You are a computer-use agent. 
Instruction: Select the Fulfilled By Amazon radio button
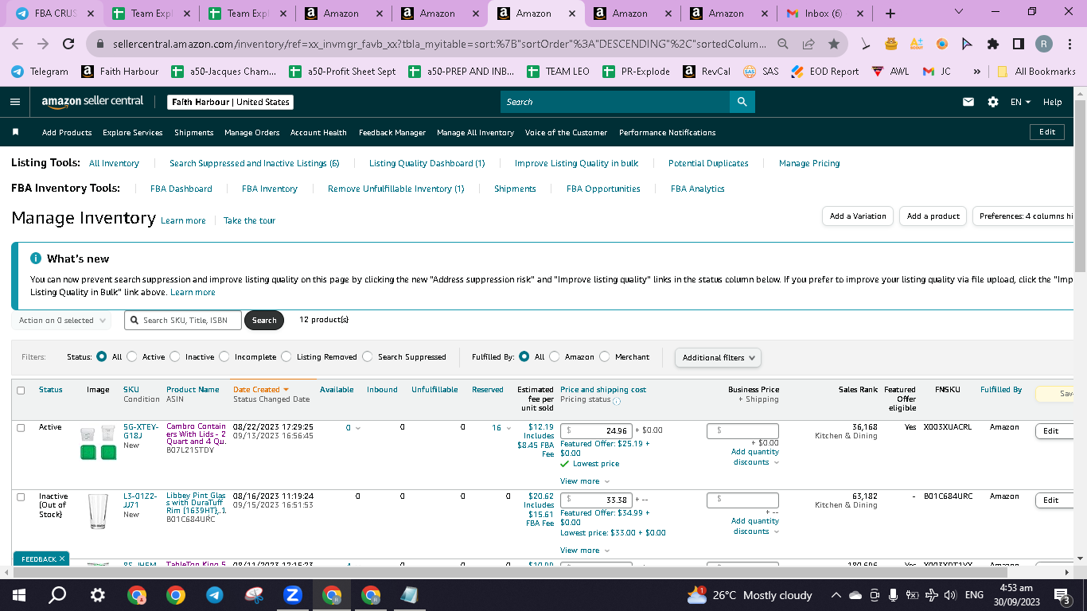point(555,356)
